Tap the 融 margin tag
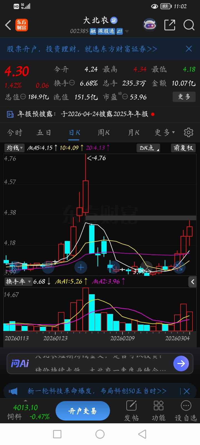Image resolution: width=200 pixels, height=445 pixels. coord(93,31)
